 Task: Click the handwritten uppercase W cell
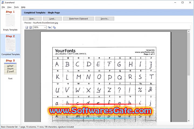(78, 90)
